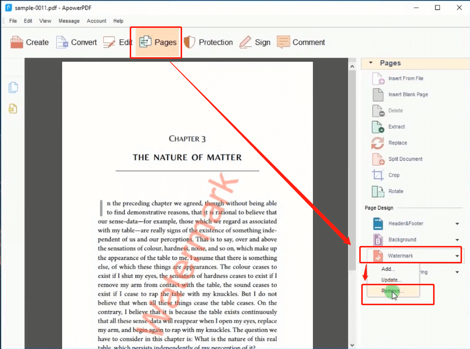This screenshot has height=349, width=470.
Task: Expand the Header&Footer dropdown arrow
Action: tap(457, 224)
